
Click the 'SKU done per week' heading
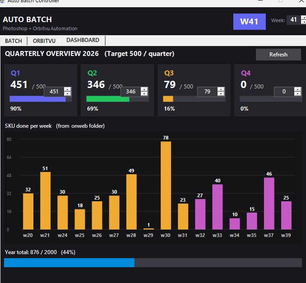(28, 126)
